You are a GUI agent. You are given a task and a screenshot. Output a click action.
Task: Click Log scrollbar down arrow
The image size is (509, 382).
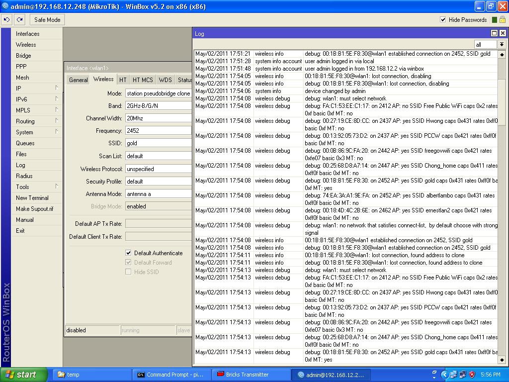pos(502,360)
